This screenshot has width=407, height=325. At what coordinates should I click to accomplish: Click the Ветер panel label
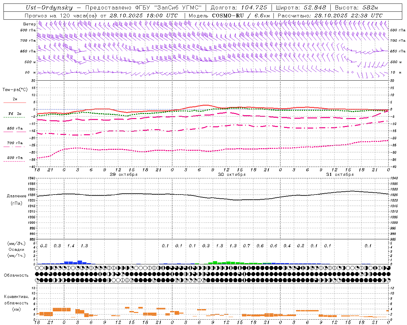point(30,24)
